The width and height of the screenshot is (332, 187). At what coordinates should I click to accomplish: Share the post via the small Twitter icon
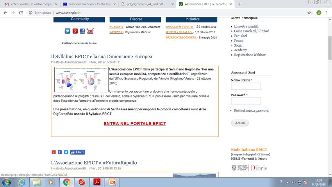click(x=66, y=152)
